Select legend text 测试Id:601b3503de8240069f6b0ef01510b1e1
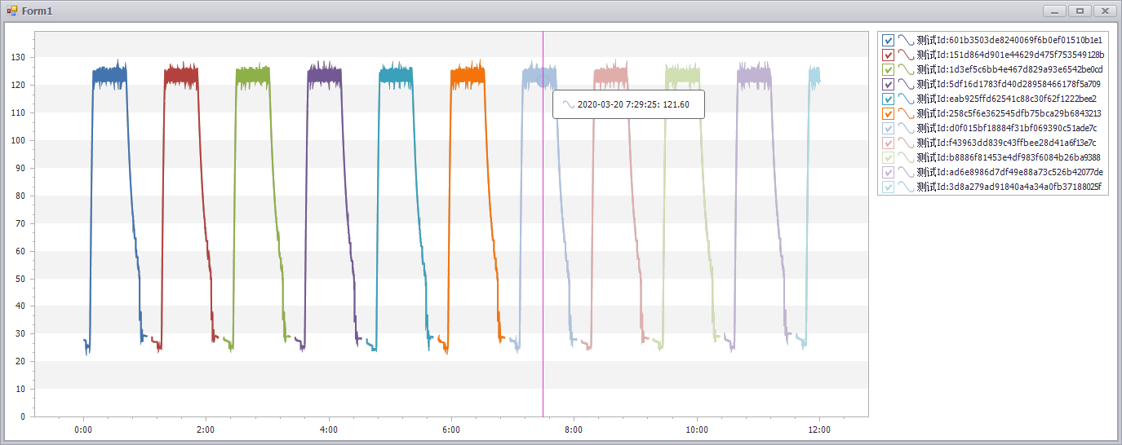Screen dimensions: 1122x445 (1009, 40)
